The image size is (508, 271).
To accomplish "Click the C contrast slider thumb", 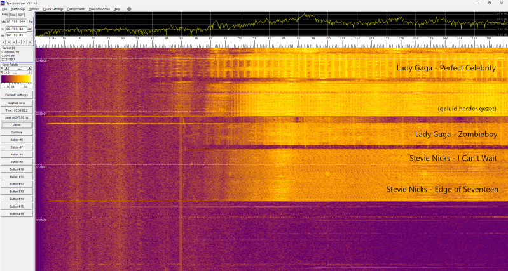I will pyautogui.click(x=15, y=72).
